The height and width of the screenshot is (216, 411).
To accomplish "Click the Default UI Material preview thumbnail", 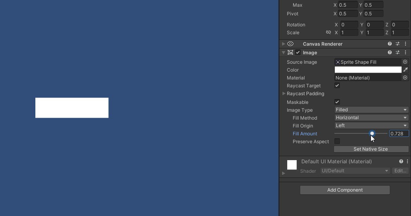I will click(x=292, y=165).
